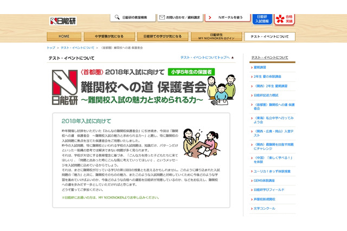
Task: Open 〈東海〉私立中学へ行ってみよう会 sidebar link
Action: pyautogui.click(x=273, y=120)
